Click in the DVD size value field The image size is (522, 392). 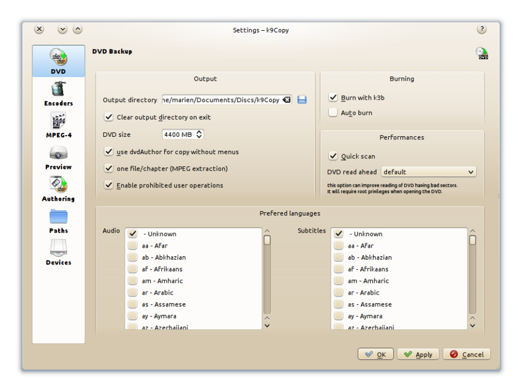click(x=179, y=134)
